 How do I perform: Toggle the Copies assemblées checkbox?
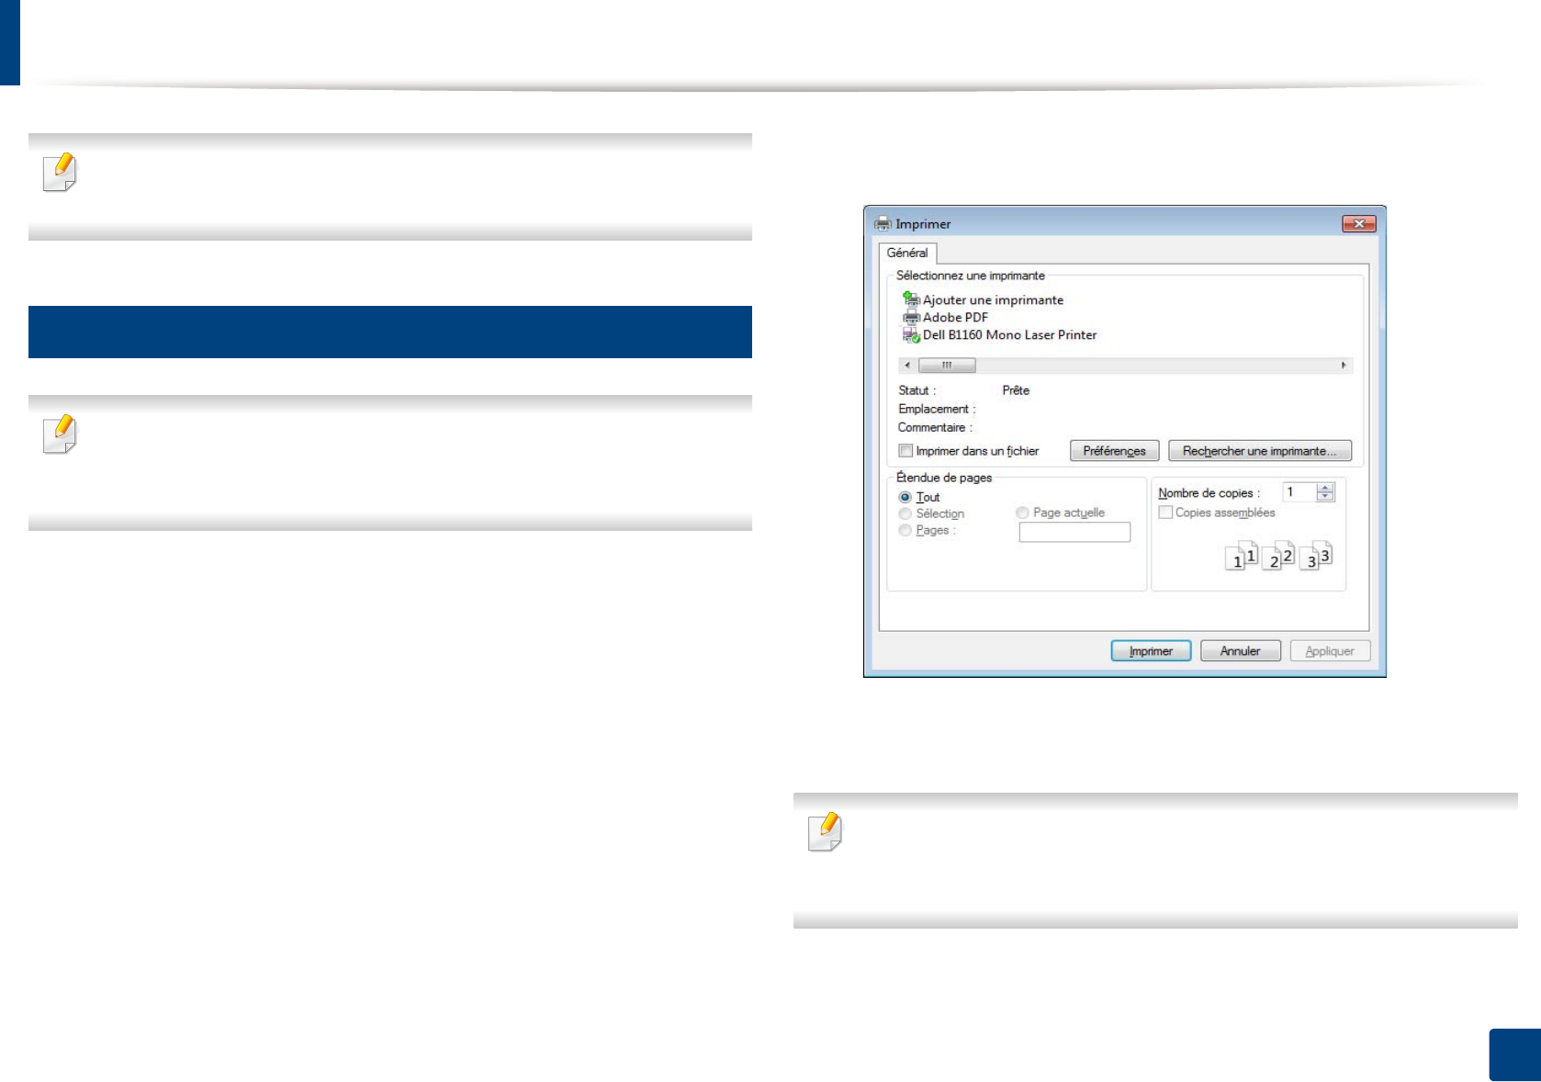(x=1165, y=513)
